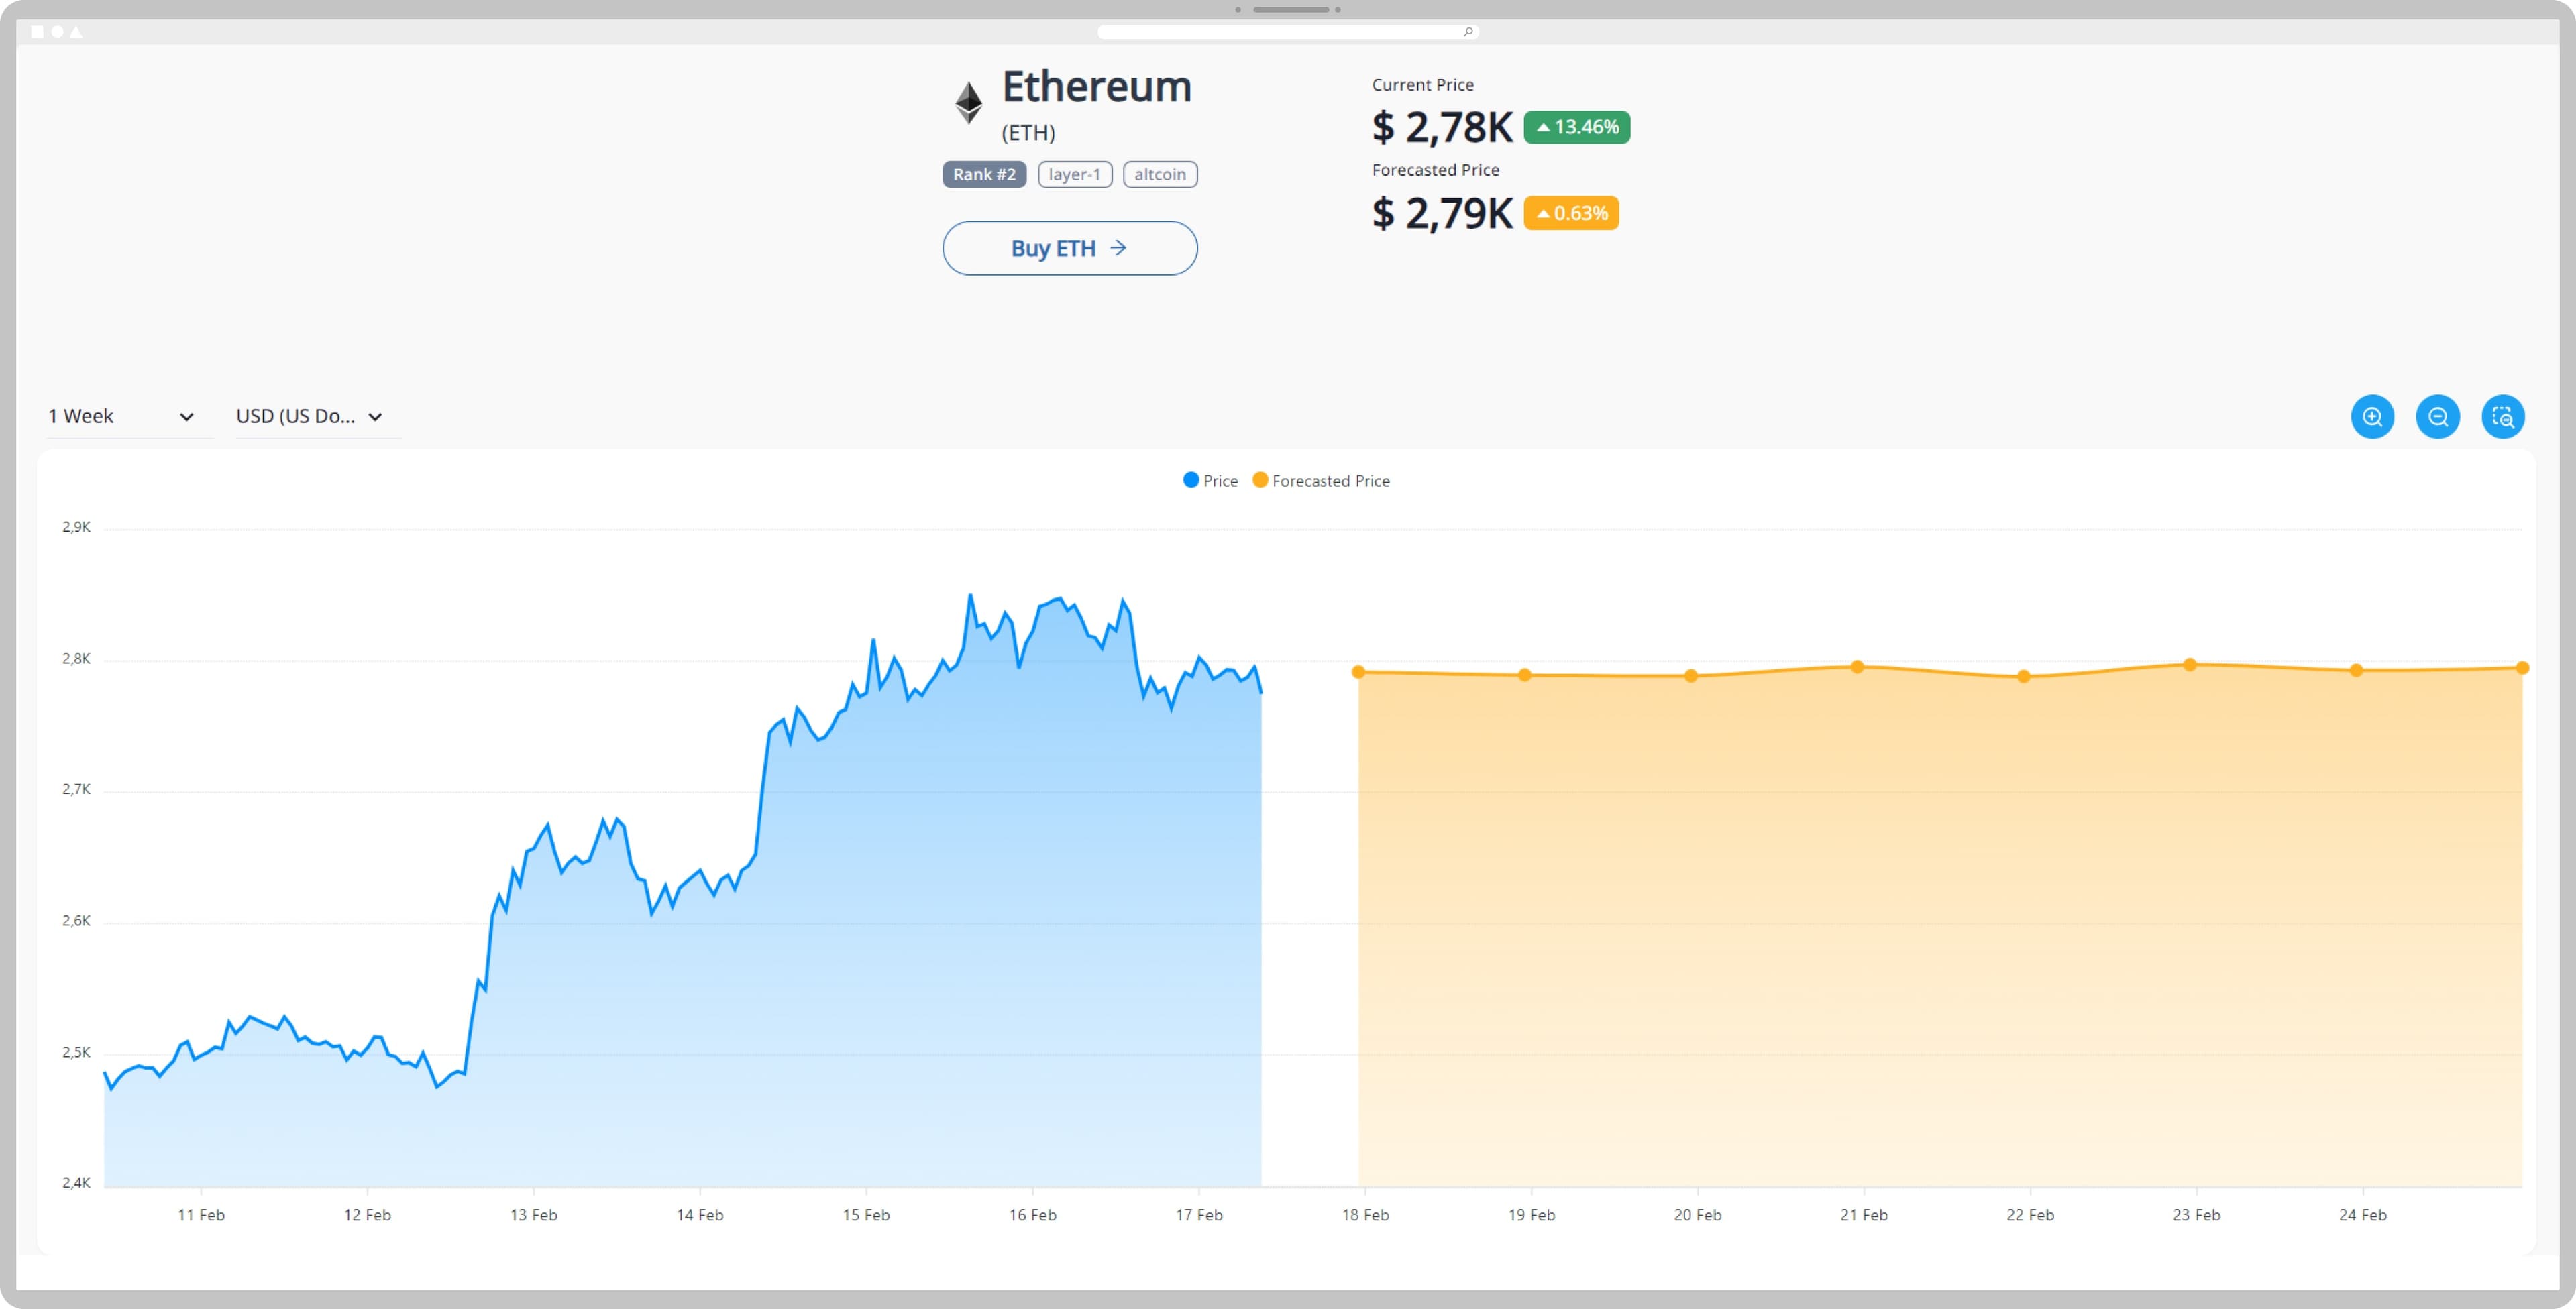Viewport: 2576px width, 1309px height.
Task: Click the 11 Feb axis label
Action: 201,1215
